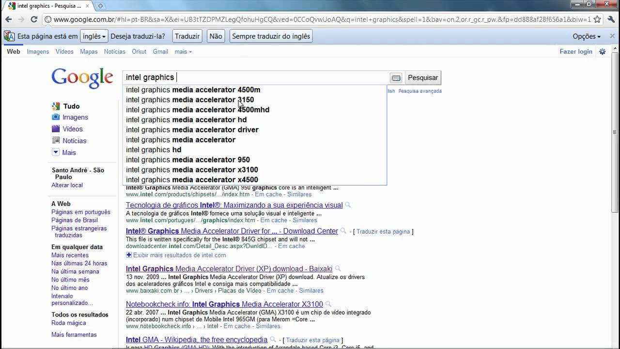Viewport: 620px width, 349px height.
Task: Select suggestion media accelerator x3100
Action: 255,170
